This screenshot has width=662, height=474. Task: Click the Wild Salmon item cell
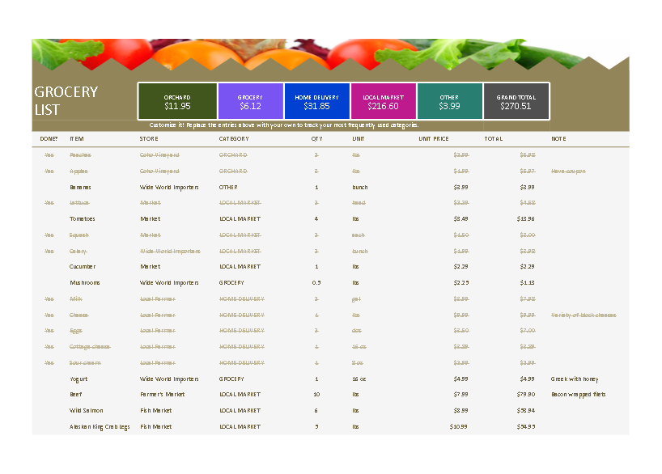point(86,410)
